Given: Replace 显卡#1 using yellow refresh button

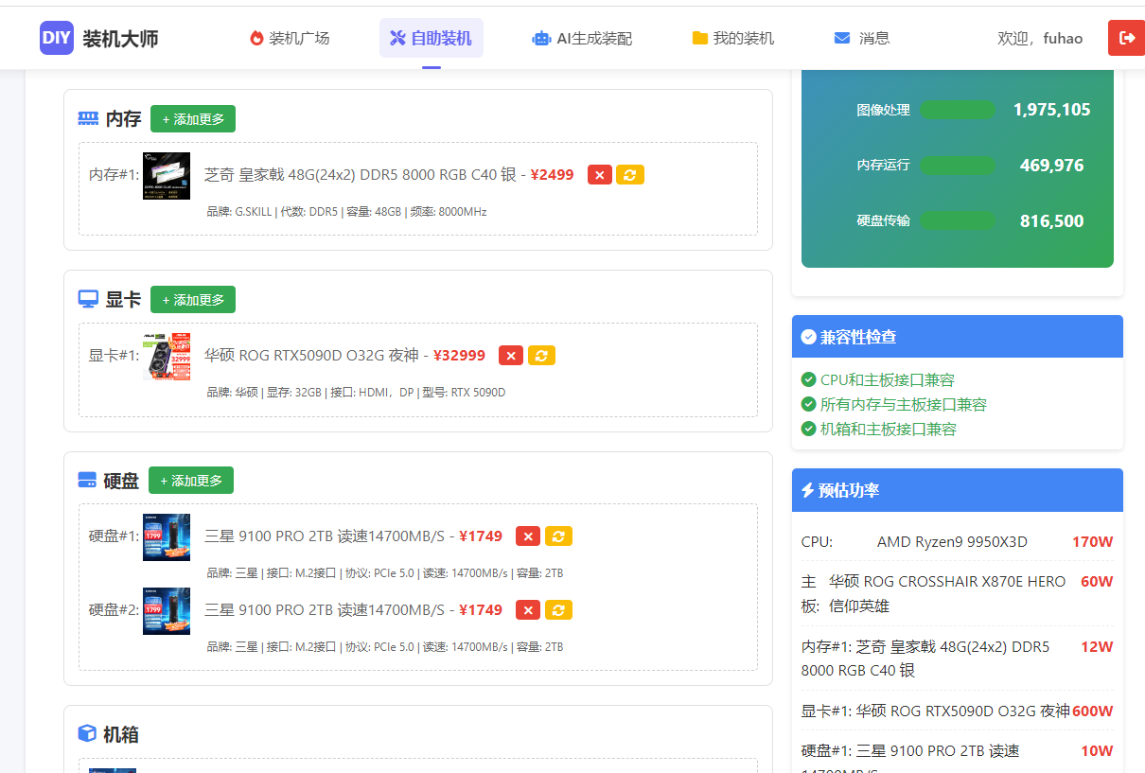Looking at the screenshot, I should pyautogui.click(x=541, y=356).
